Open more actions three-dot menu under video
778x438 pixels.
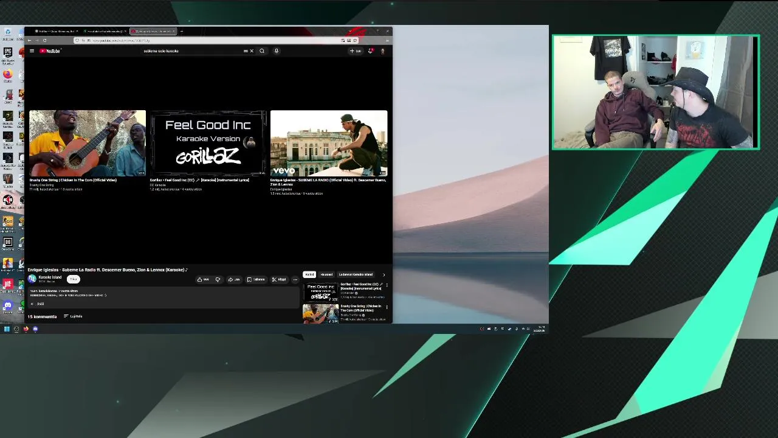coord(295,280)
